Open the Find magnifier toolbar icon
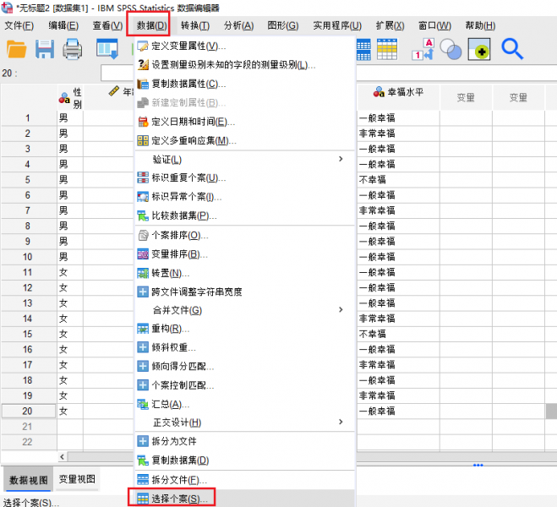Viewport: 557px width, 507px height. [512, 49]
